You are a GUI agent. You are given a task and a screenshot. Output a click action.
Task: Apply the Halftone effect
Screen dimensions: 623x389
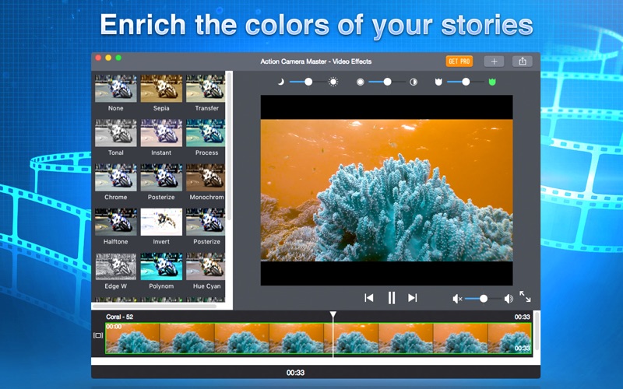[x=115, y=222]
